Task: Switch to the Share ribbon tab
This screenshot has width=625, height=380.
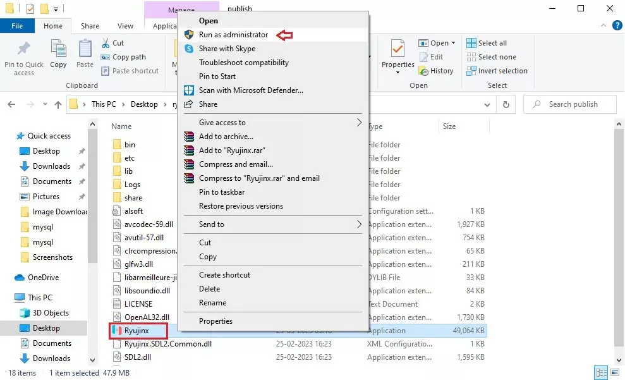Action: [90, 26]
